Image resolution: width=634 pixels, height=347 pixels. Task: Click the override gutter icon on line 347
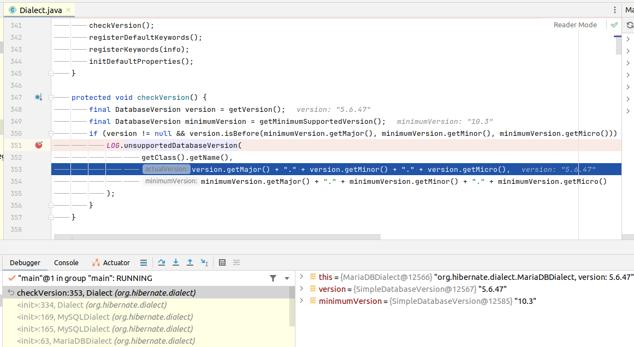[x=38, y=97]
